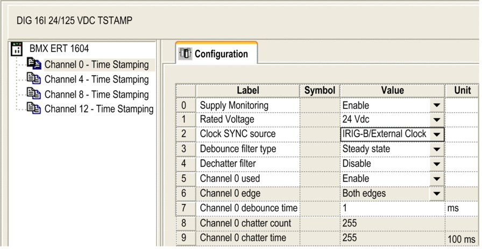Open the Channel 0 used dropdown
482x249 pixels.
click(436, 179)
